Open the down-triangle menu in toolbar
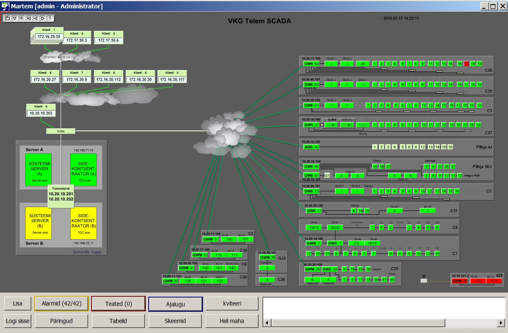 click(15, 18)
